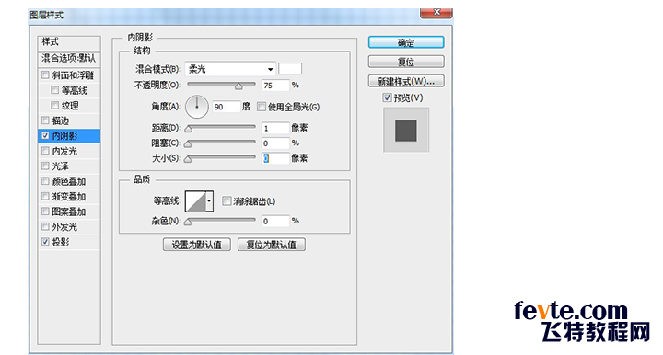This screenshot has width=663, height=355.
Task: Click the 大小 value field
Action: [275, 158]
